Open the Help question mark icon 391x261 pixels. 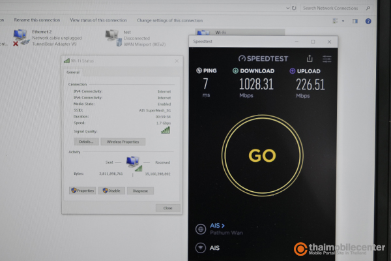click(x=368, y=22)
